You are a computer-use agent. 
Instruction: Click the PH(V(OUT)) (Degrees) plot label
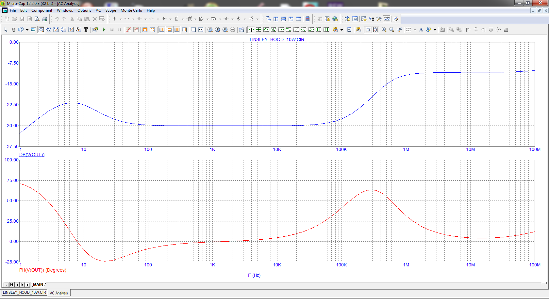[x=43, y=270]
